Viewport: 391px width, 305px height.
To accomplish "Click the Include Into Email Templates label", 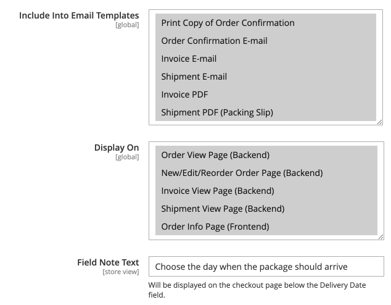I will pyautogui.click(x=79, y=15).
